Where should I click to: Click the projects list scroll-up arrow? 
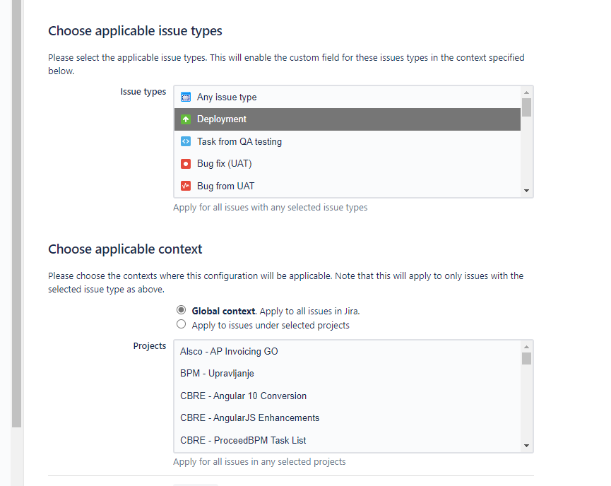coord(526,347)
